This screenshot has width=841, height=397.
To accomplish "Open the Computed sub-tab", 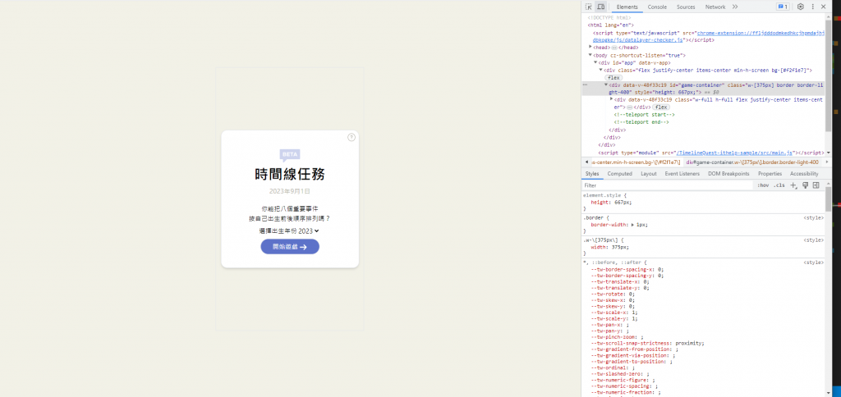I will coord(619,174).
